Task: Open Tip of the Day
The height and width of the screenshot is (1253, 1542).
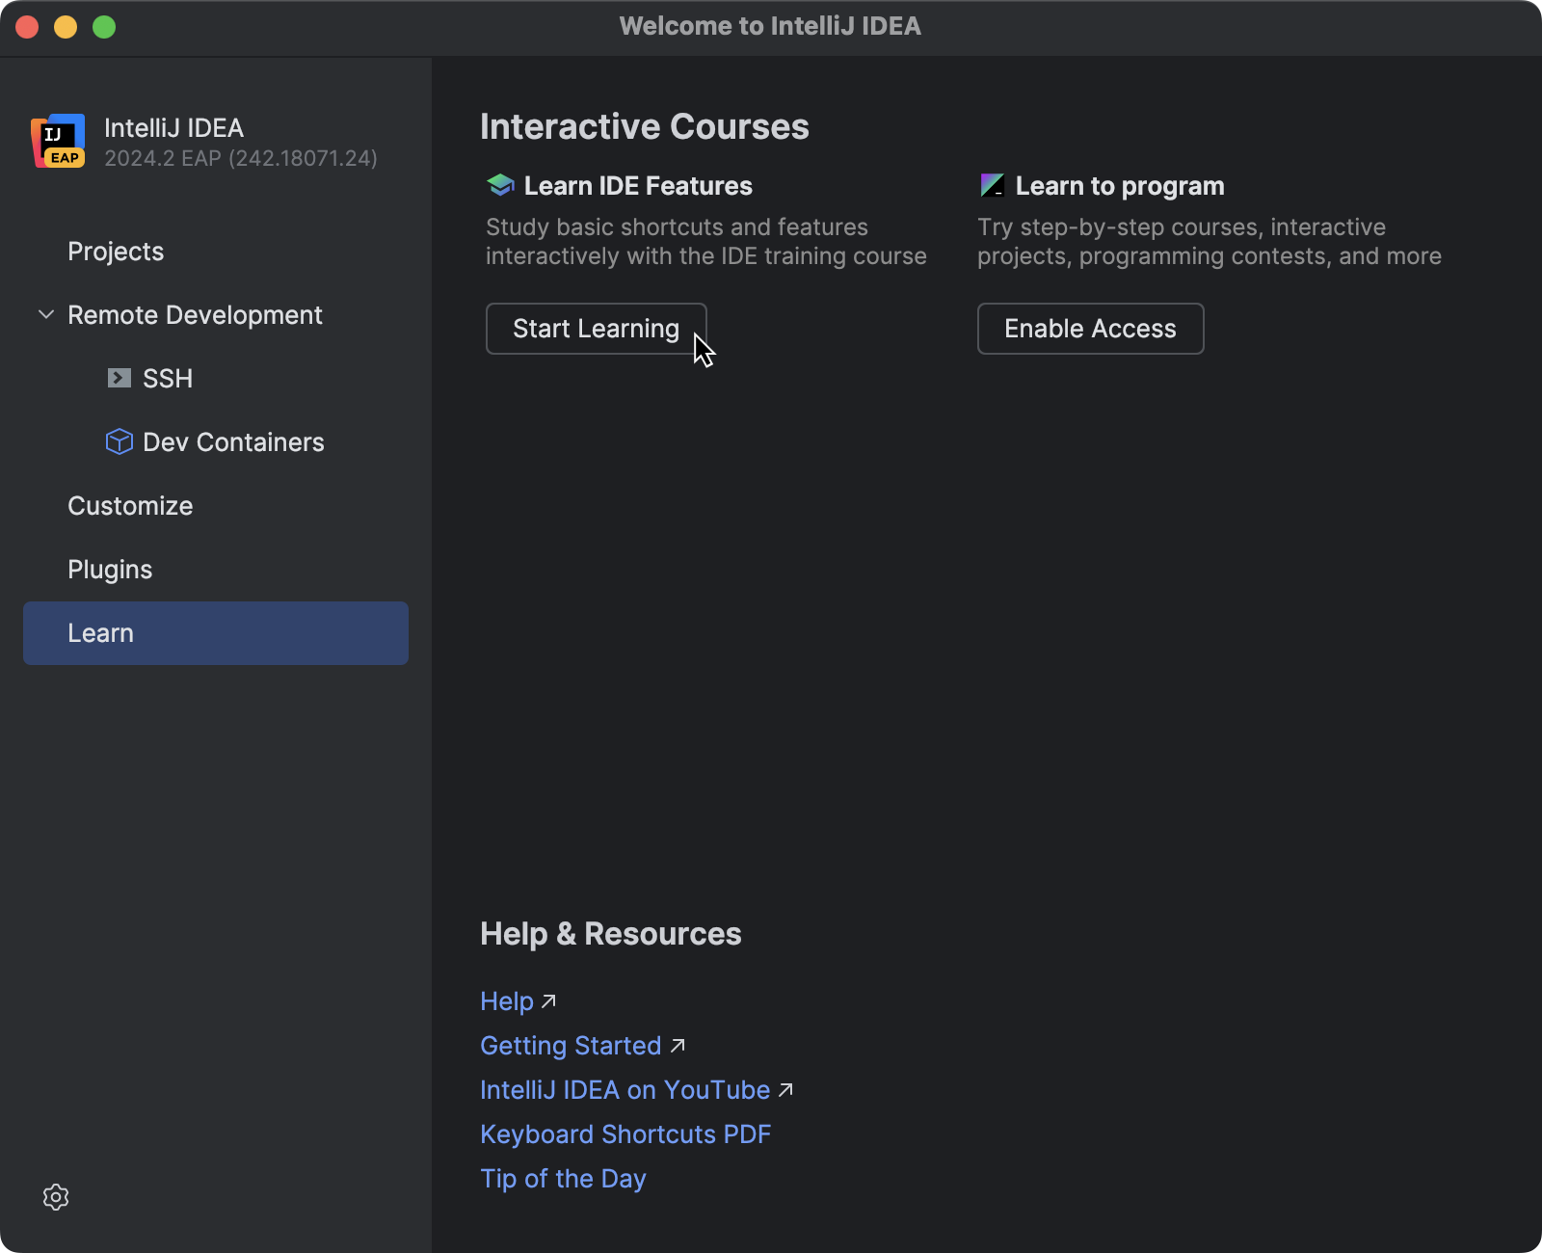Action: pos(563,1178)
